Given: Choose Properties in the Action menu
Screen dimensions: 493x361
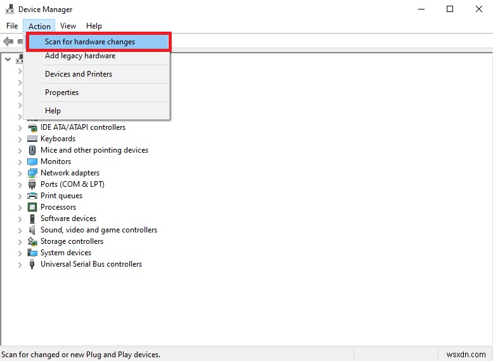Looking at the screenshot, I should tap(98, 92).
